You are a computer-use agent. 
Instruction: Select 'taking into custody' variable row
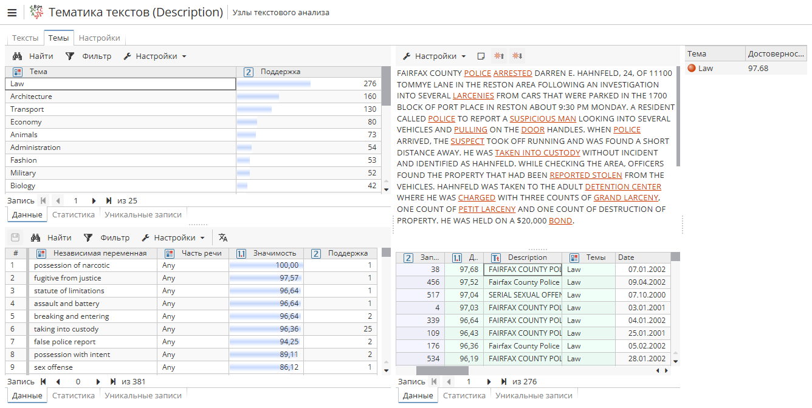click(190, 329)
